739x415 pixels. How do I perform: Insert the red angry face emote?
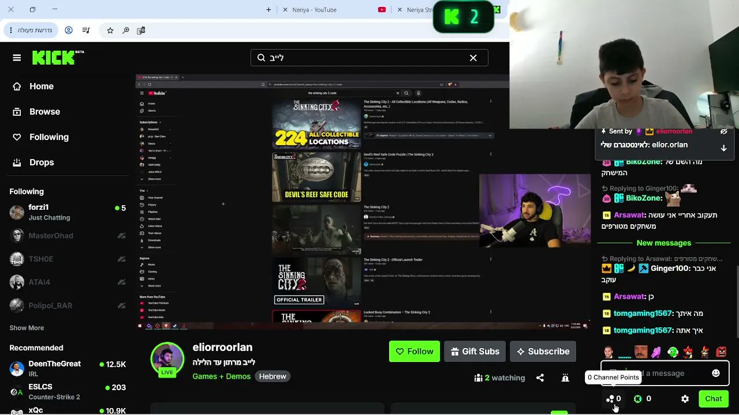[x=721, y=352]
